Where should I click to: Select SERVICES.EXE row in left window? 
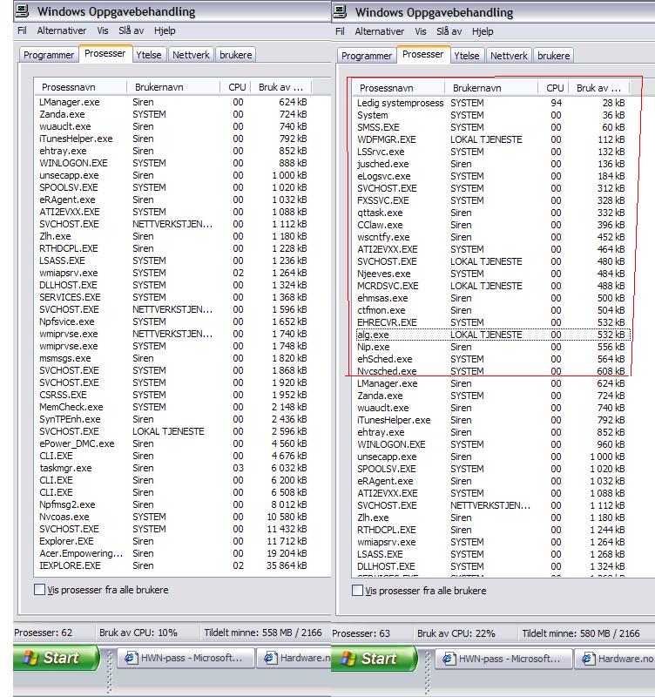tap(173, 297)
